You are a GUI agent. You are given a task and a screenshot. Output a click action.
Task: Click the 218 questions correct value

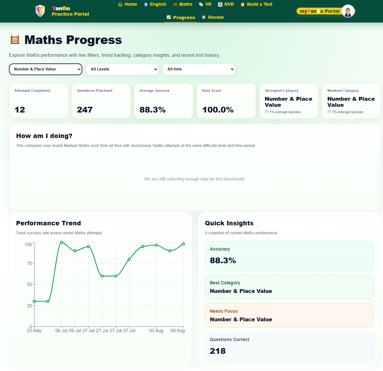218,351
